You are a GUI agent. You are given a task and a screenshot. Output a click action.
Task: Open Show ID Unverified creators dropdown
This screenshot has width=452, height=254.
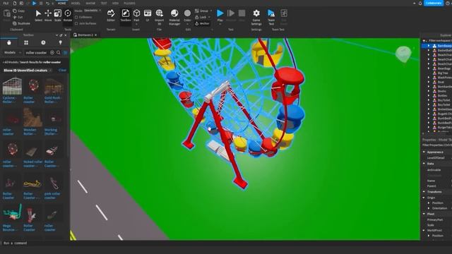tap(28, 71)
